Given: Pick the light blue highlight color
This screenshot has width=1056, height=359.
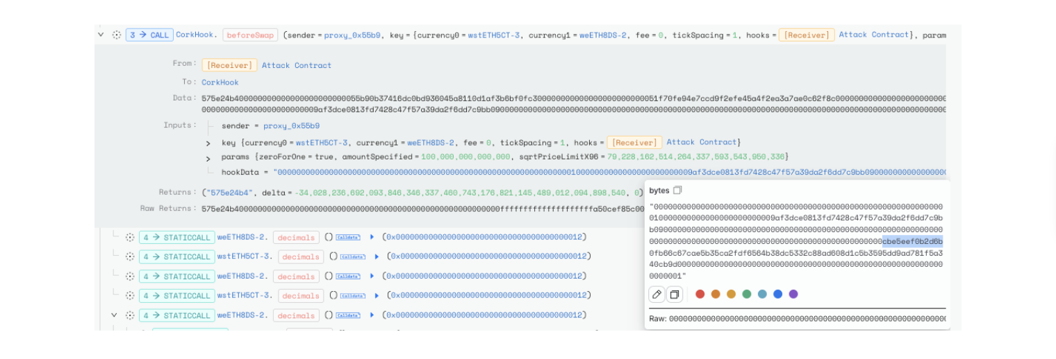Looking at the screenshot, I should (762, 295).
